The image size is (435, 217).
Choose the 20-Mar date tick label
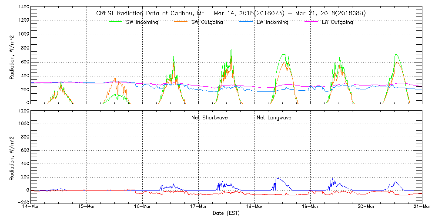pyautogui.click(x=366, y=207)
